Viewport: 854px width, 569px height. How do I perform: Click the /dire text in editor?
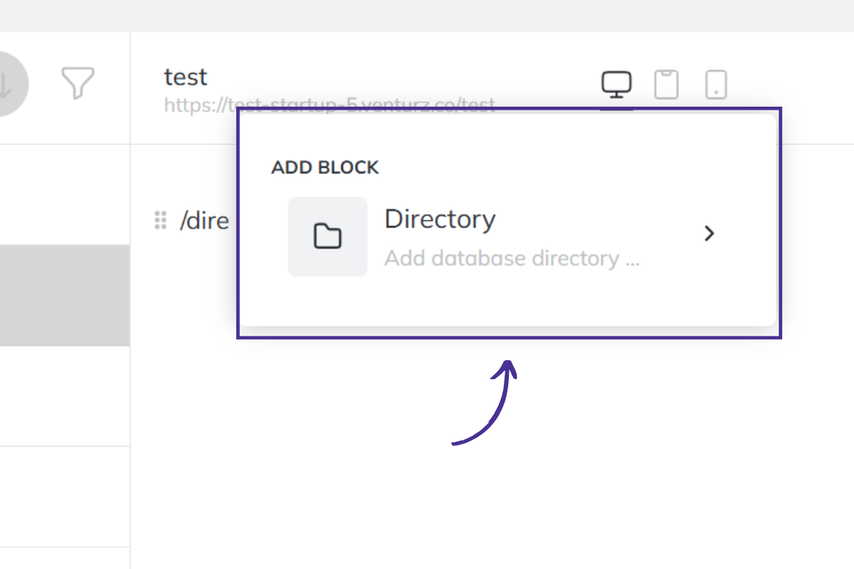point(204,221)
